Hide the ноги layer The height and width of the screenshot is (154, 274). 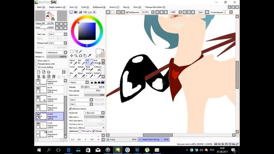pyautogui.click(x=38, y=97)
